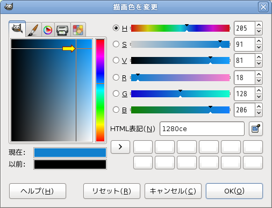The width and height of the screenshot is (272, 208).
Task: Click the GIMP logo in title bar
Action: pos(9,7)
